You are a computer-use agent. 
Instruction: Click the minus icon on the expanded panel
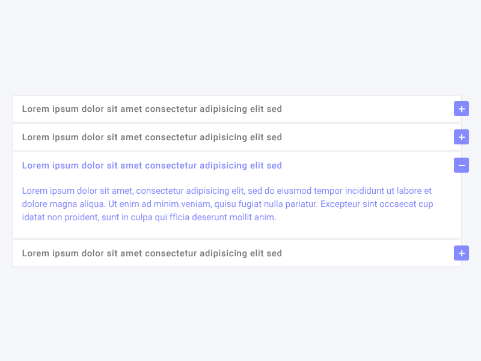pos(461,165)
